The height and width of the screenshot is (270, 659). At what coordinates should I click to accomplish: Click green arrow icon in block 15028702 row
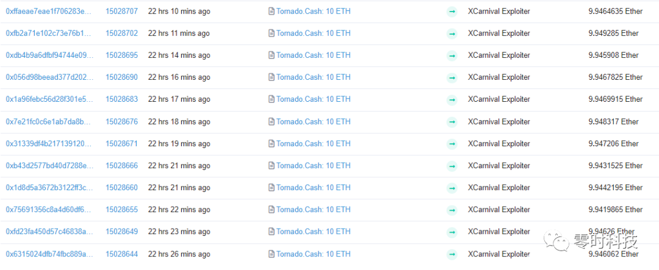pyautogui.click(x=452, y=34)
